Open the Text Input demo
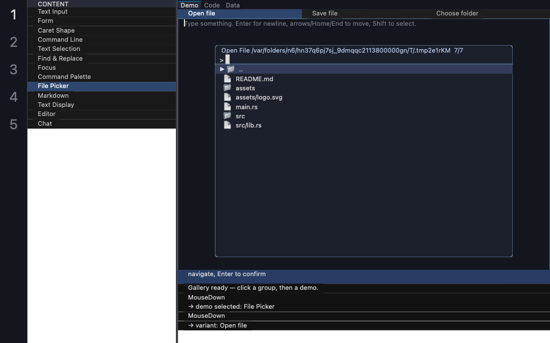The image size is (550, 343). [102, 12]
